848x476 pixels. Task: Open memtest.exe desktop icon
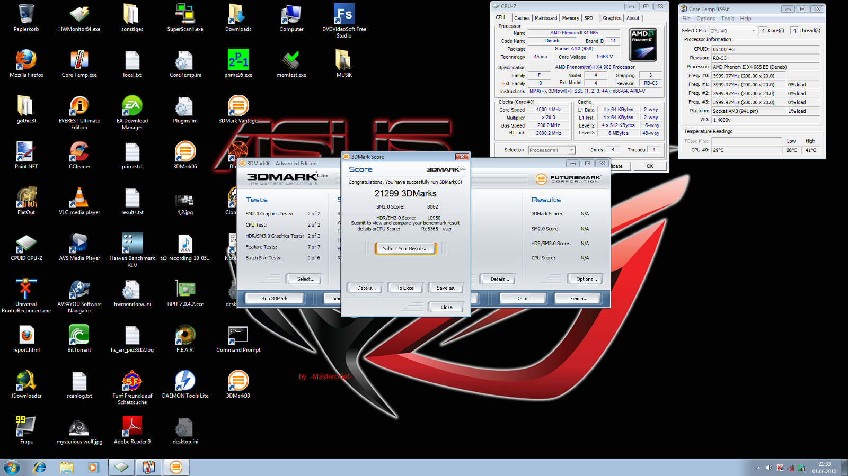(291, 64)
